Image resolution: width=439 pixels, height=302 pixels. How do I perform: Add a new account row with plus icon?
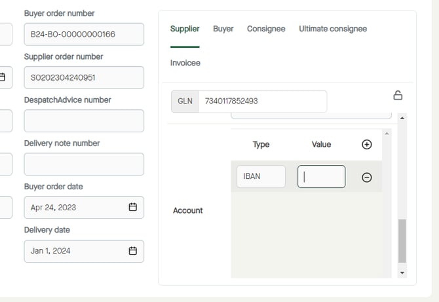(x=367, y=144)
